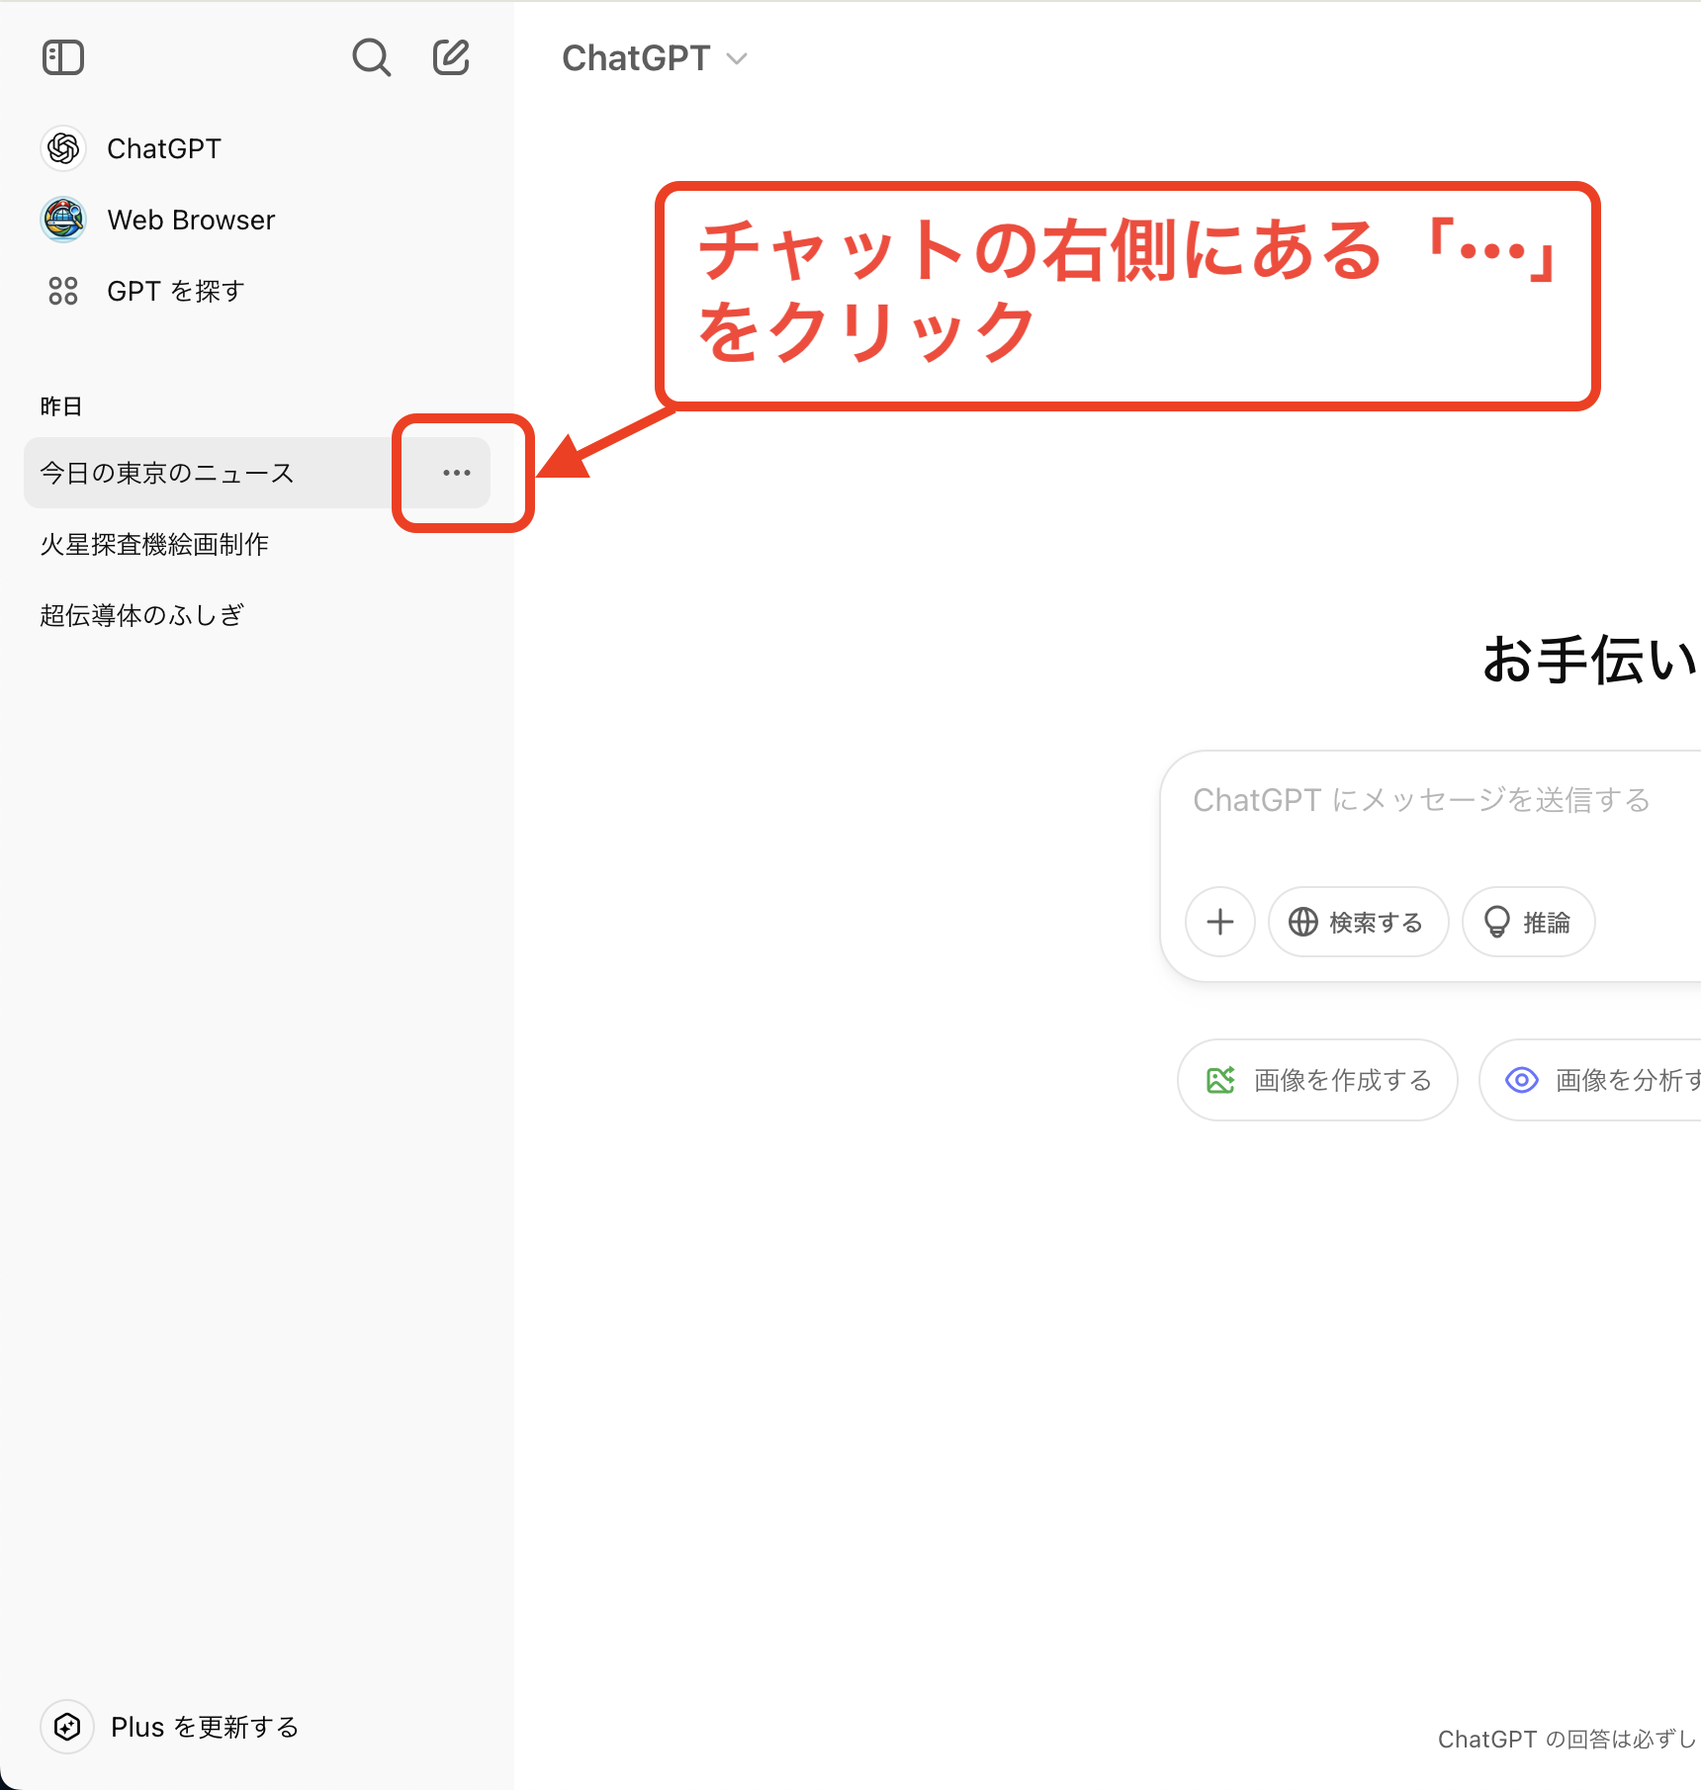Enable the 検索する search mode
Image resolution: width=1701 pixels, height=1790 pixels.
1357,921
